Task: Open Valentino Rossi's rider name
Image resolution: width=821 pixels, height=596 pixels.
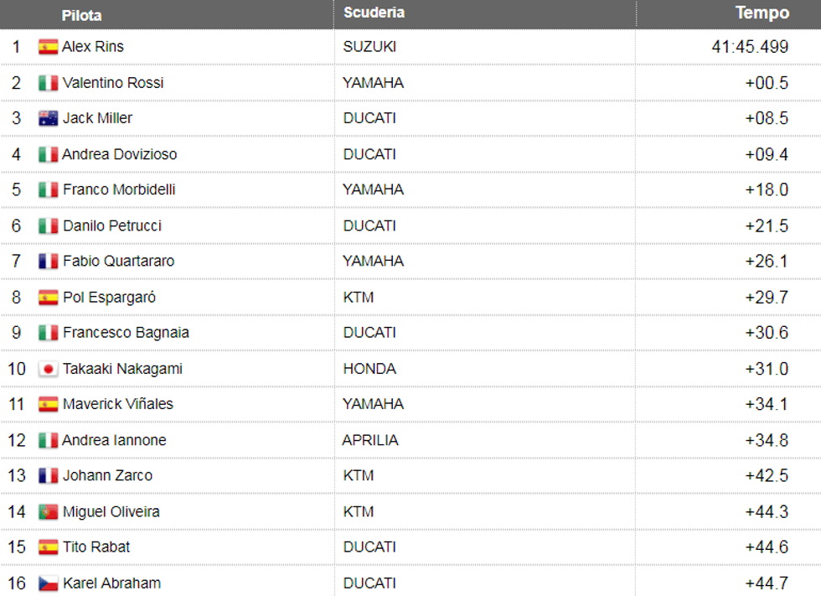Action: point(113,83)
